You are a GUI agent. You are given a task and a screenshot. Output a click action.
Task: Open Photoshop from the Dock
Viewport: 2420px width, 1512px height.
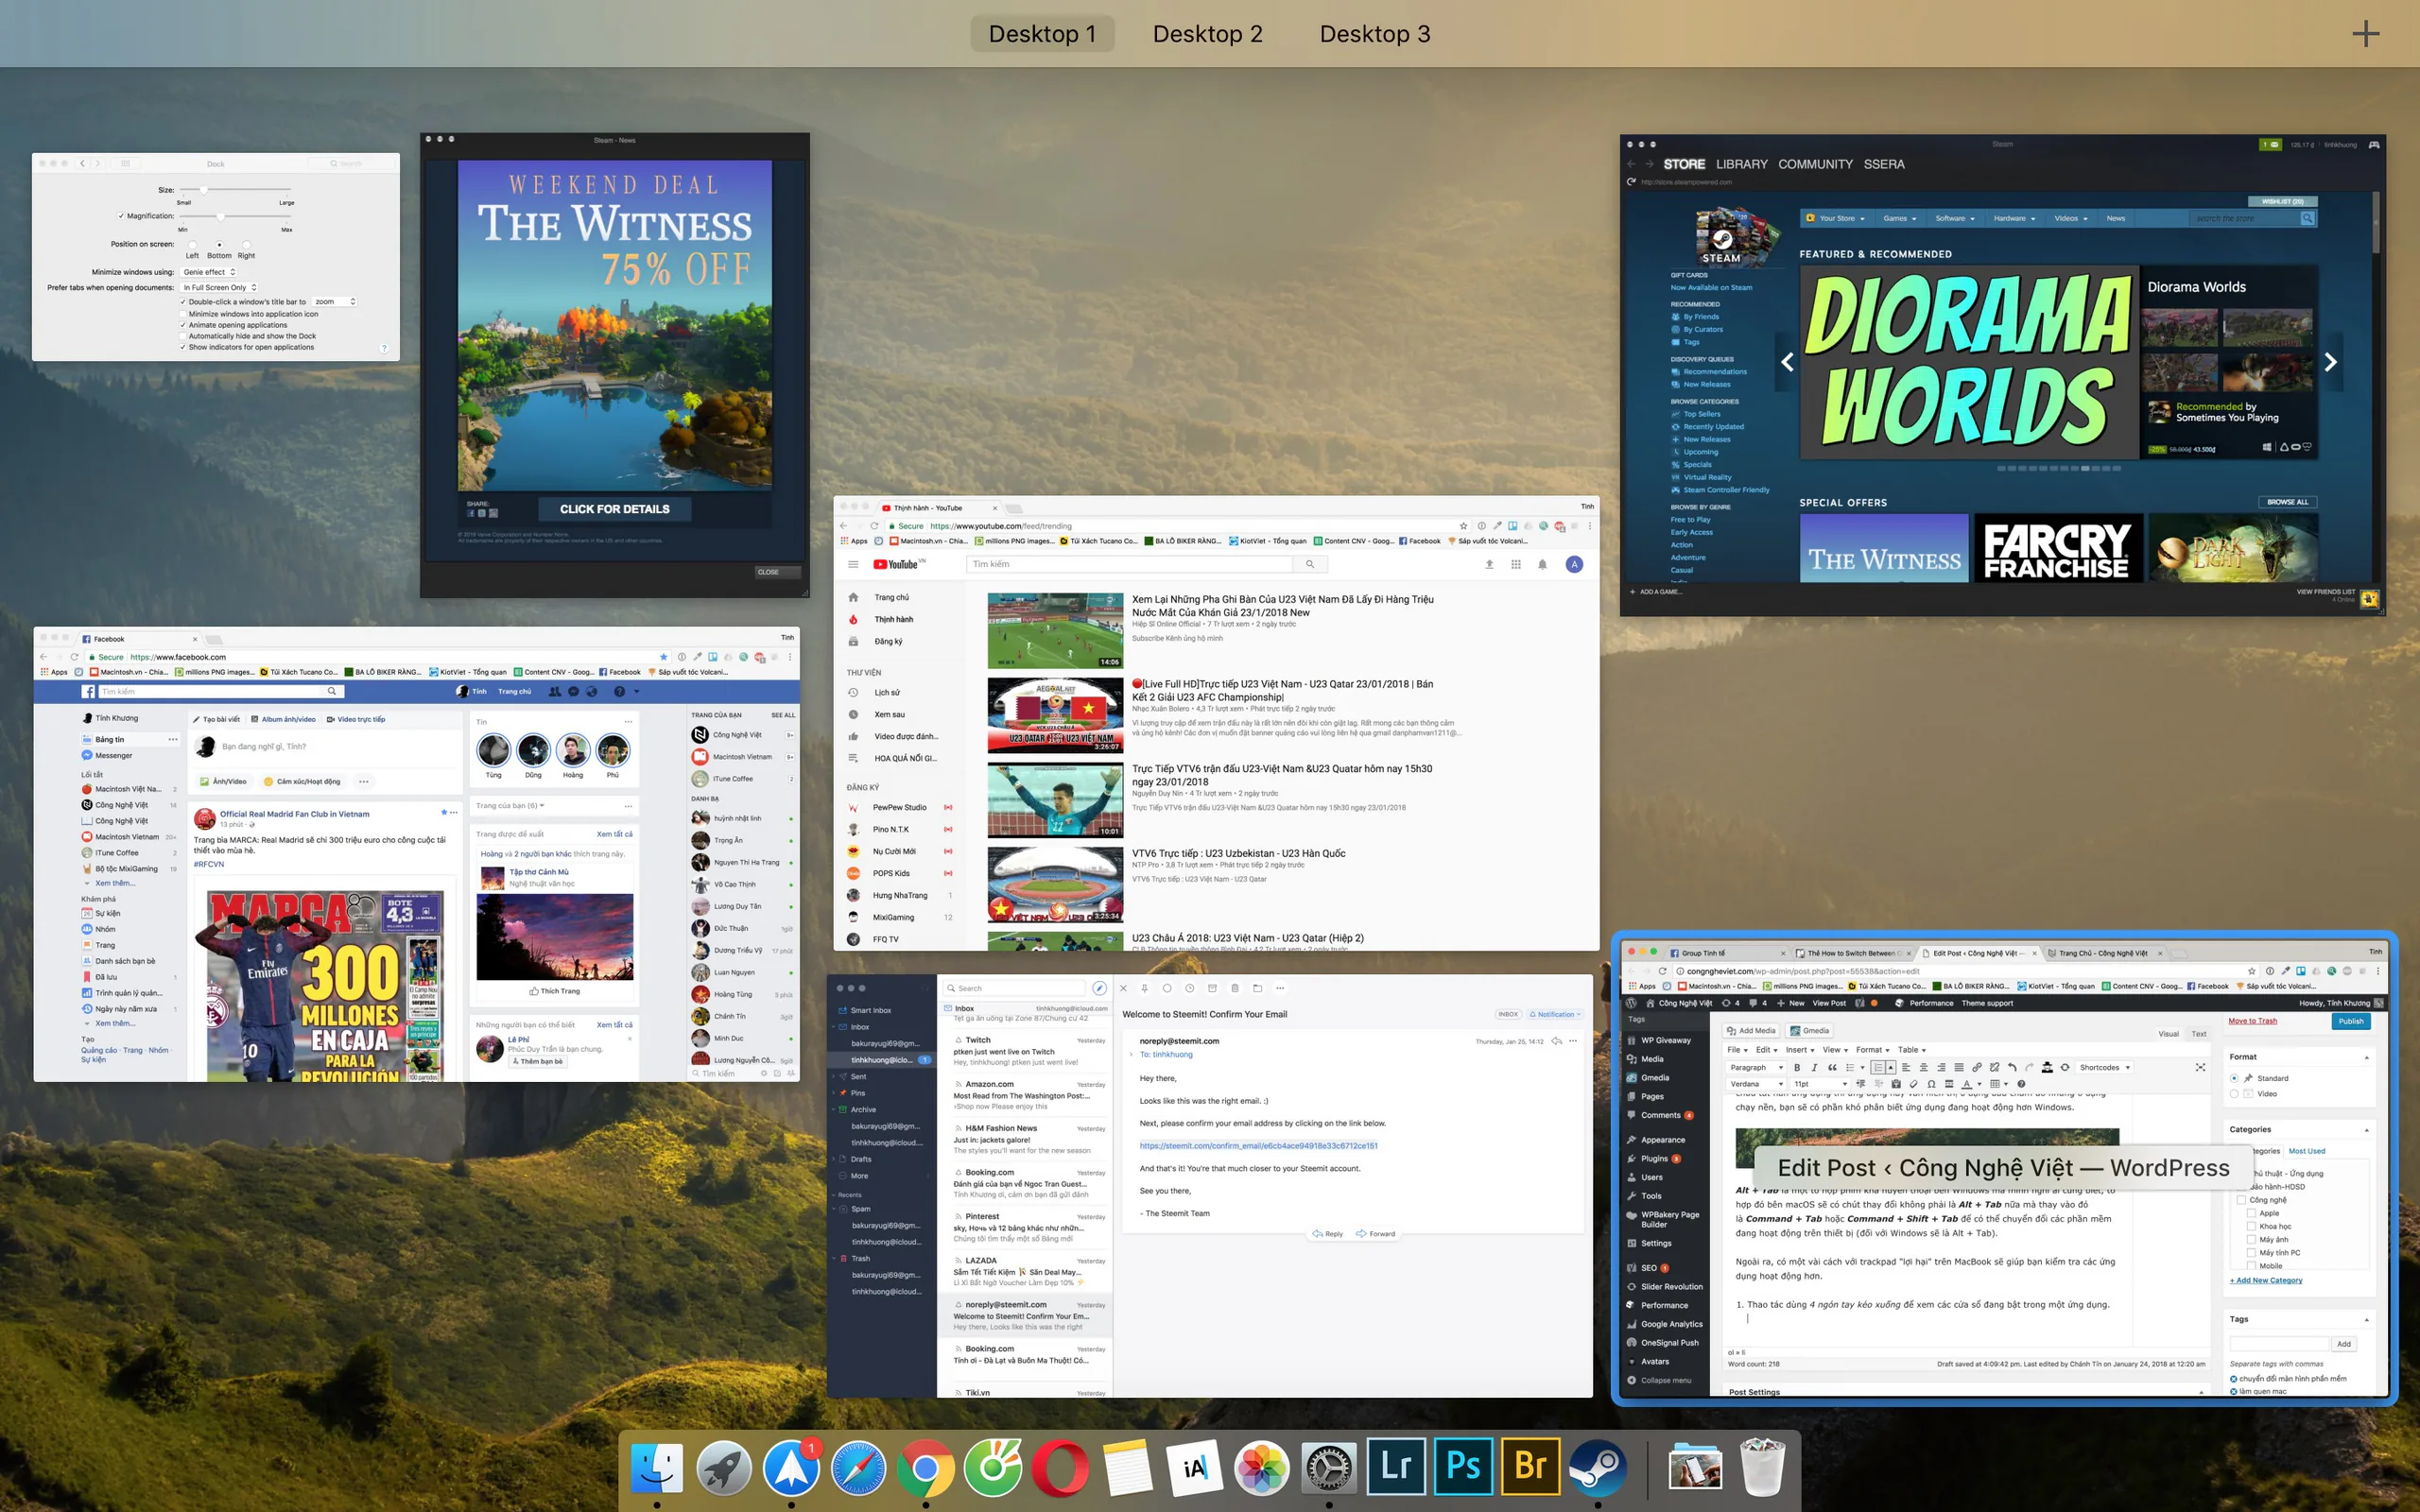[1463, 1467]
